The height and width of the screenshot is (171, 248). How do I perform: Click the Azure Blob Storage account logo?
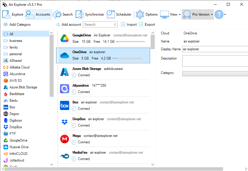coord(65,72)
